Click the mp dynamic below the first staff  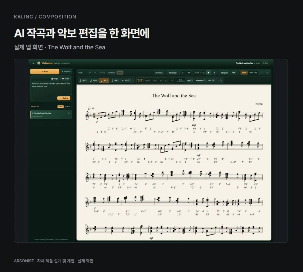[194, 125]
